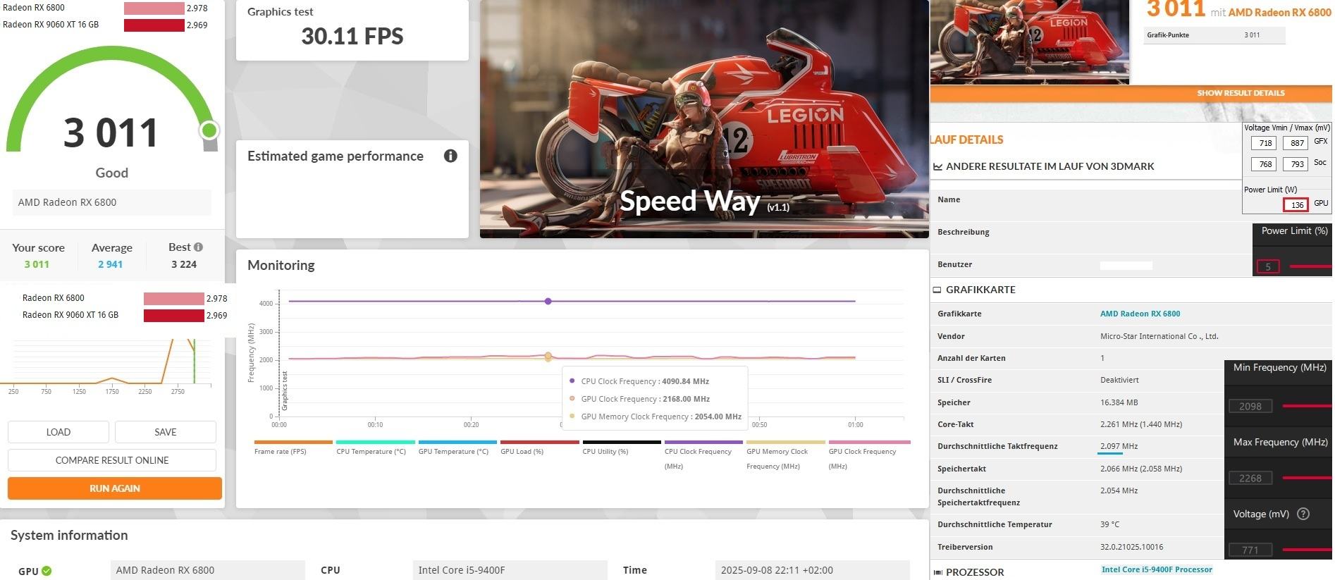
Task: Expand Andere Resultate im Lauf von 3DMark
Action: coord(1050,166)
